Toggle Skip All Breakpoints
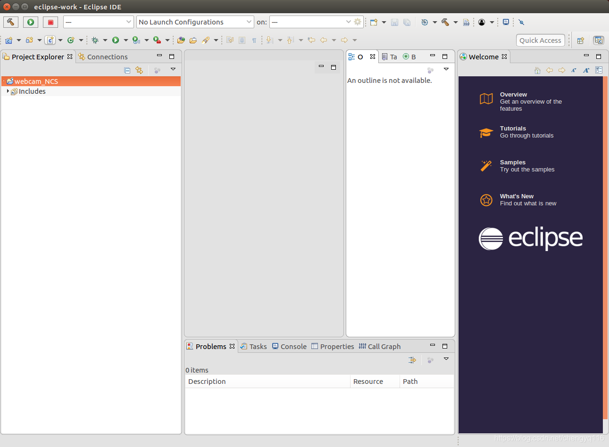The image size is (609, 447). click(521, 22)
